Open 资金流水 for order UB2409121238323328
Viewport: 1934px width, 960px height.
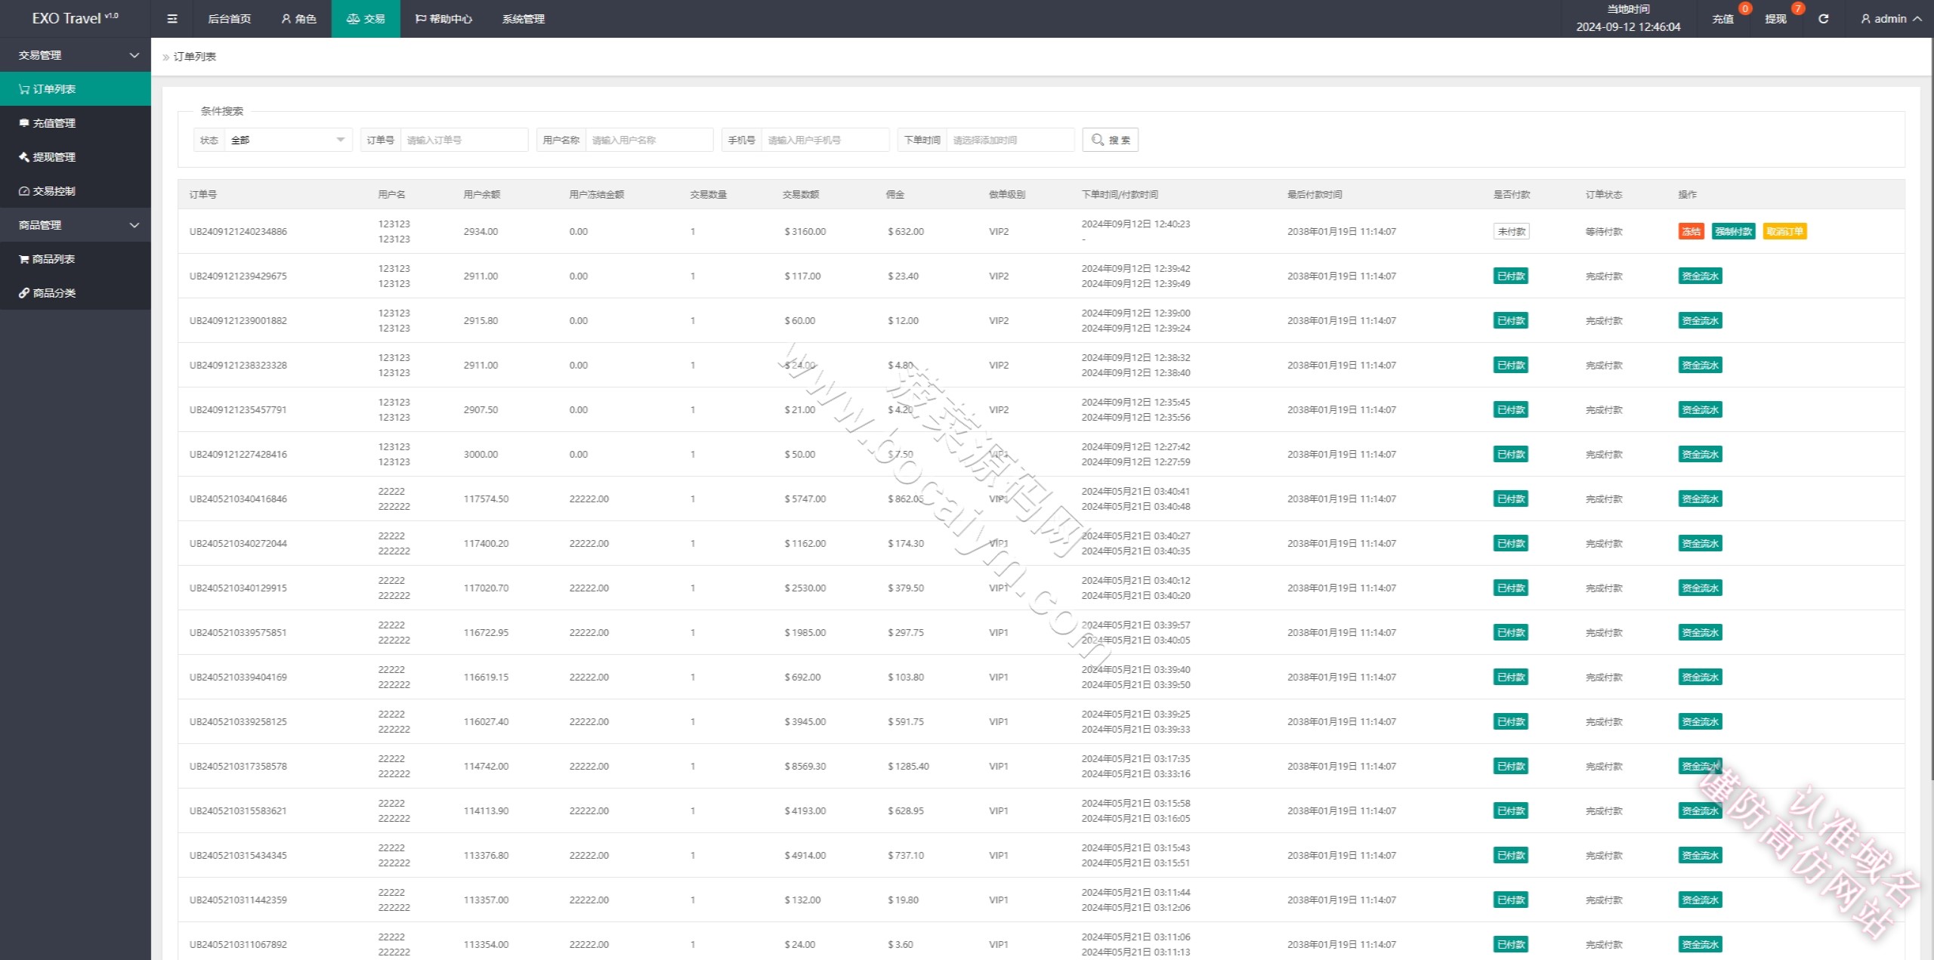click(1700, 366)
